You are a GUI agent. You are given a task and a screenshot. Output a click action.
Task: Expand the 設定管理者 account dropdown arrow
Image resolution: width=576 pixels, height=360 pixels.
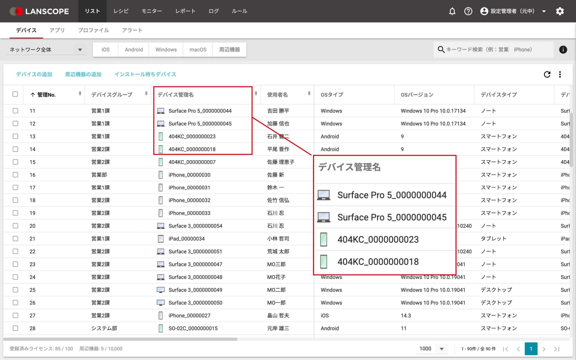pos(544,11)
